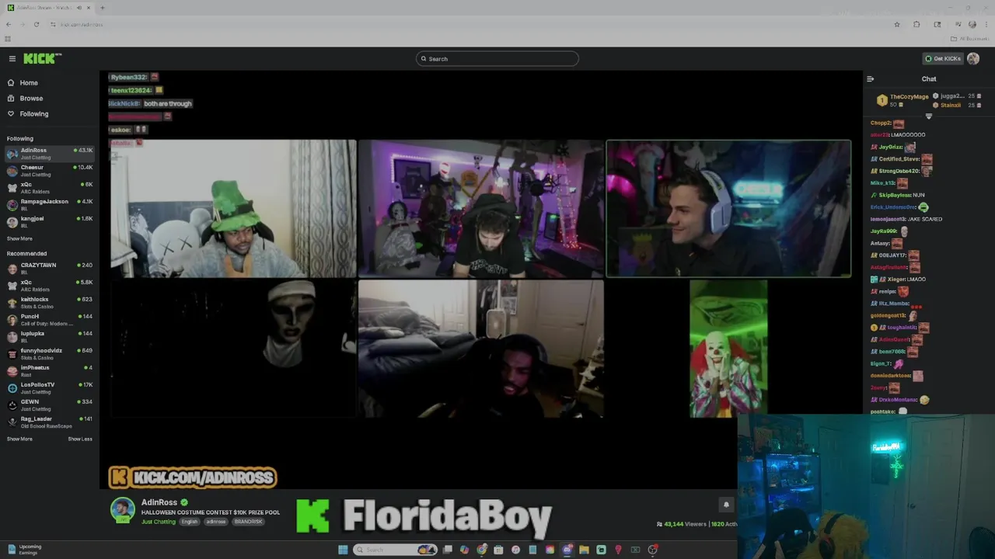Collapse the chat panel
This screenshot has width=995, height=559.
click(871, 79)
